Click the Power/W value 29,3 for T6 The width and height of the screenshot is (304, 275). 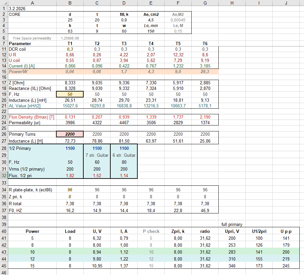coord(205,71)
